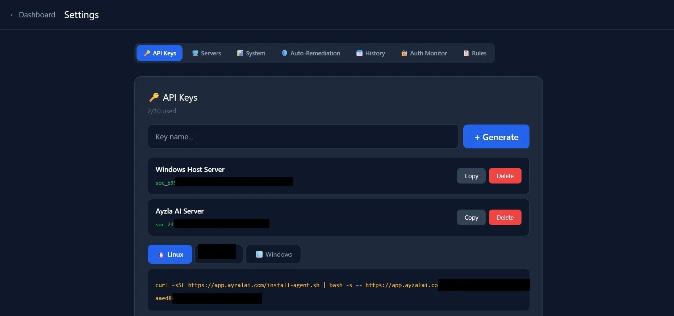This screenshot has height=316, width=674.
Task: Switch to the Rules tab
Action: [x=475, y=53]
